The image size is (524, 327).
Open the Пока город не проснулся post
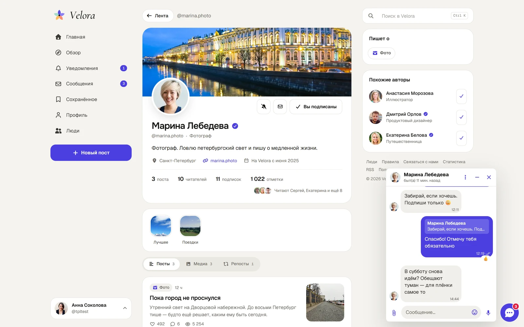click(185, 298)
